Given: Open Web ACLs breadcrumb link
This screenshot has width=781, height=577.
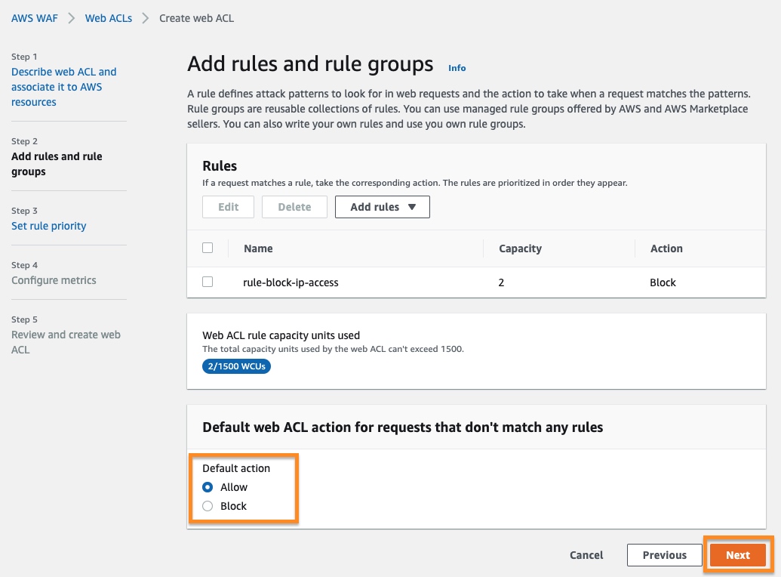Looking at the screenshot, I should pos(108,18).
